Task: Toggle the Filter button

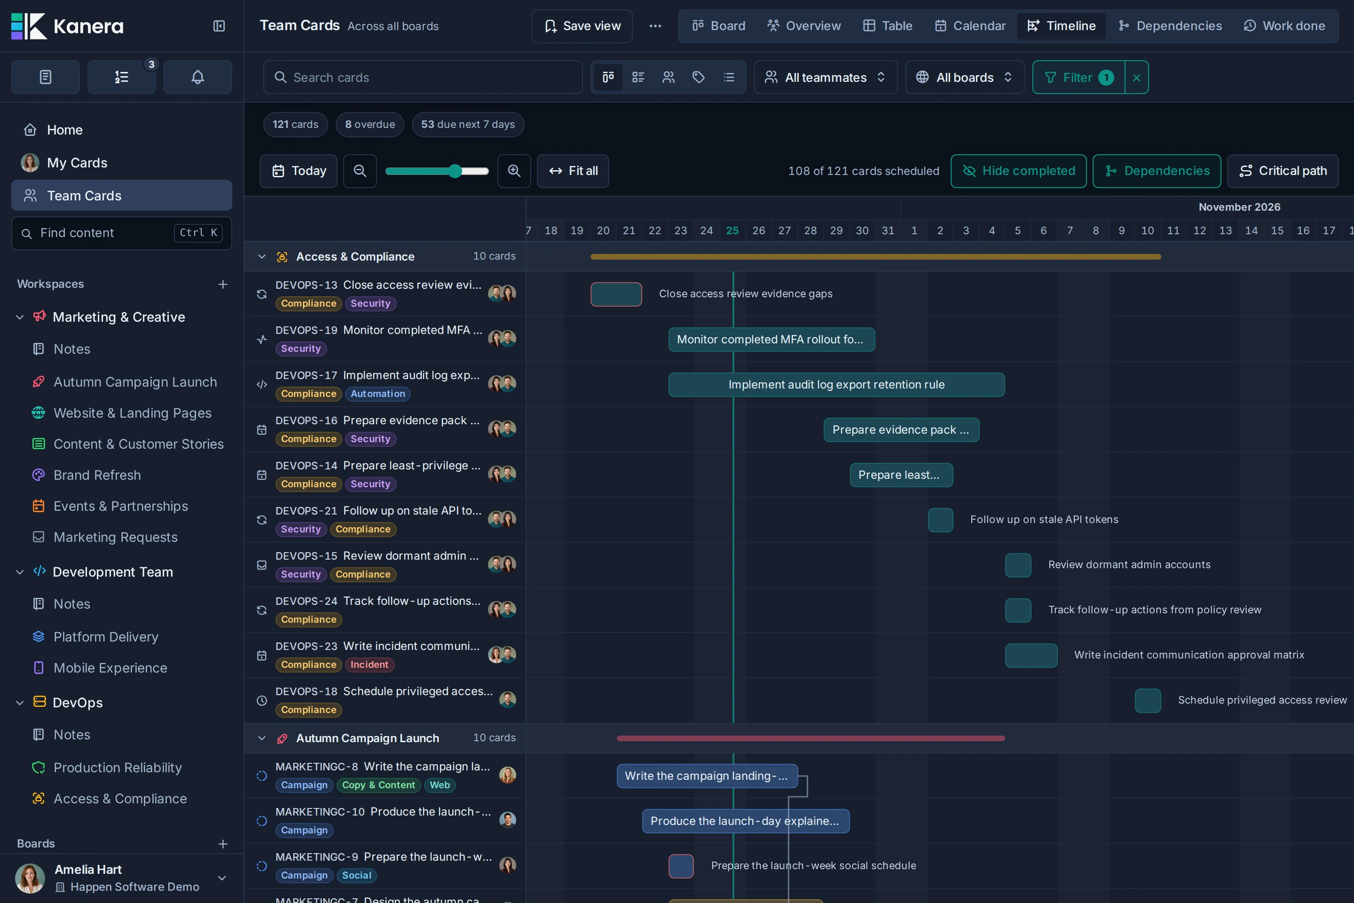Action: pos(1079,77)
